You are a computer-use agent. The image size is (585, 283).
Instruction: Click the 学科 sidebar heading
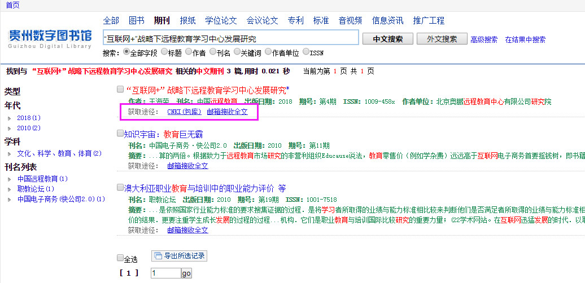pyautogui.click(x=12, y=141)
